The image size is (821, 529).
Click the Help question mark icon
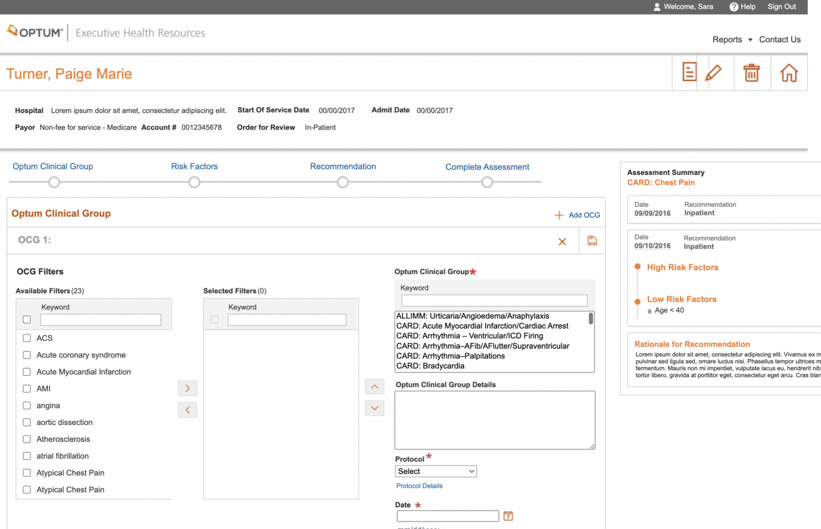click(x=734, y=7)
